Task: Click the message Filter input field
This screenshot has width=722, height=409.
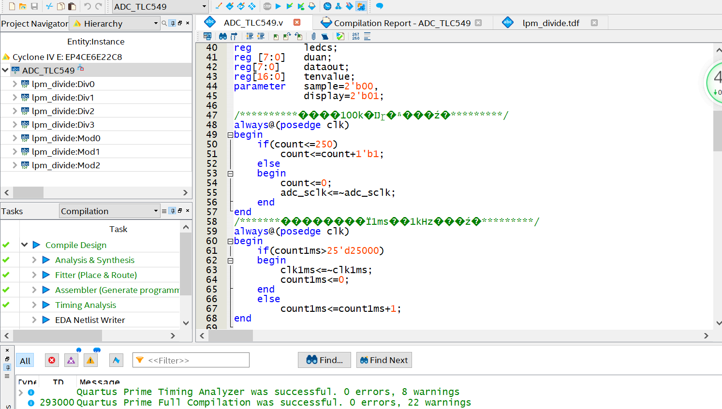Action: [x=191, y=360]
